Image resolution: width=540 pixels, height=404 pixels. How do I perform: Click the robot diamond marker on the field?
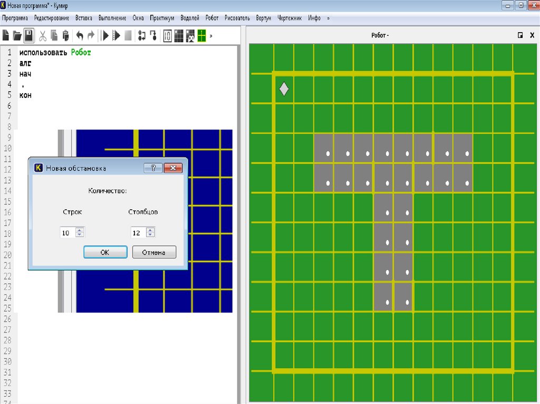pos(284,89)
